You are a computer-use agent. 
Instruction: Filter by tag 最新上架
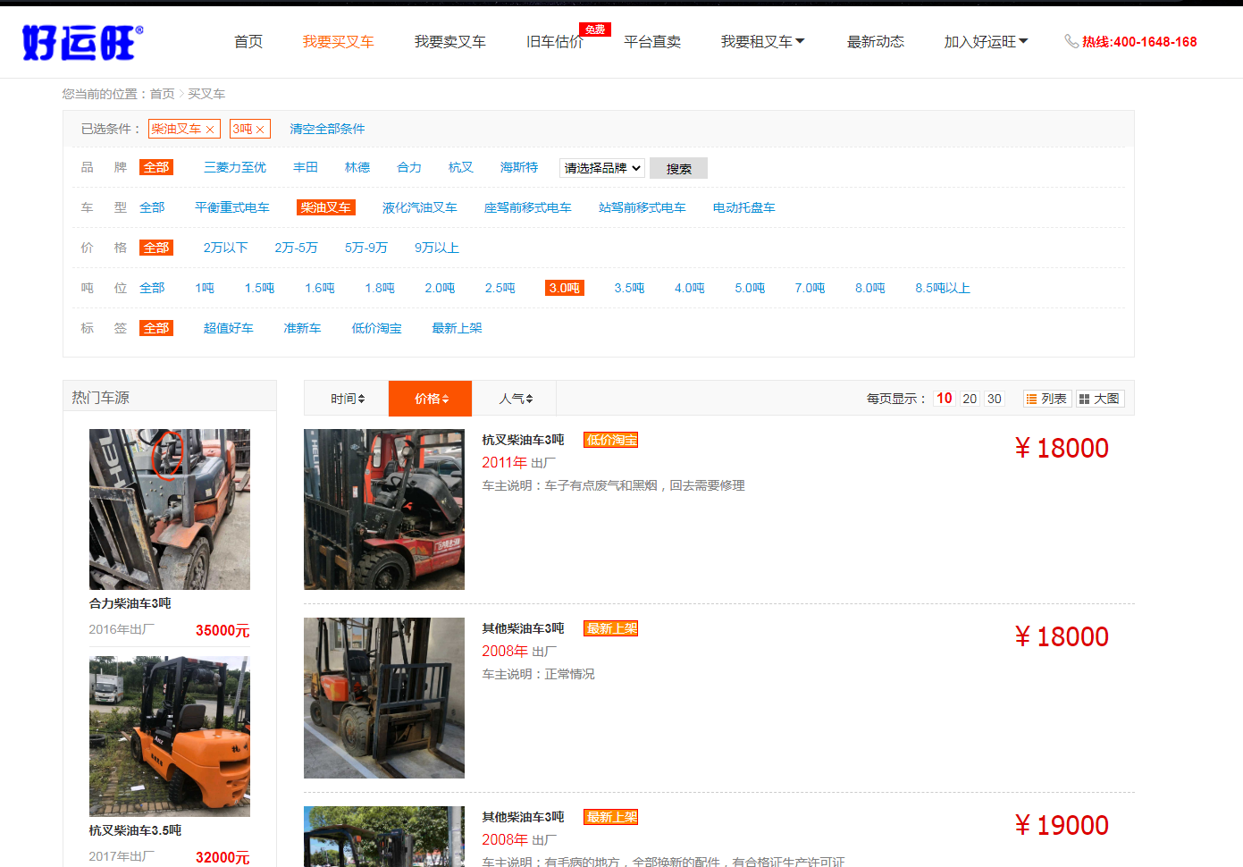point(457,328)
